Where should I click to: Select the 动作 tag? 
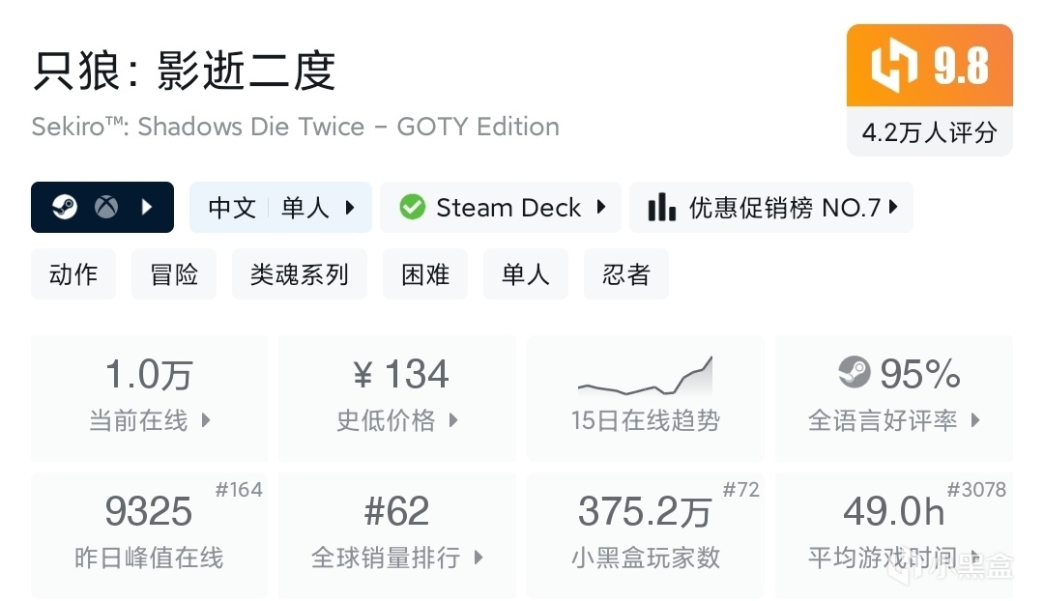pos(73,274)
